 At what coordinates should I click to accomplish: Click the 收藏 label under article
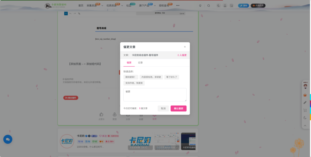[x=141, y=119]
